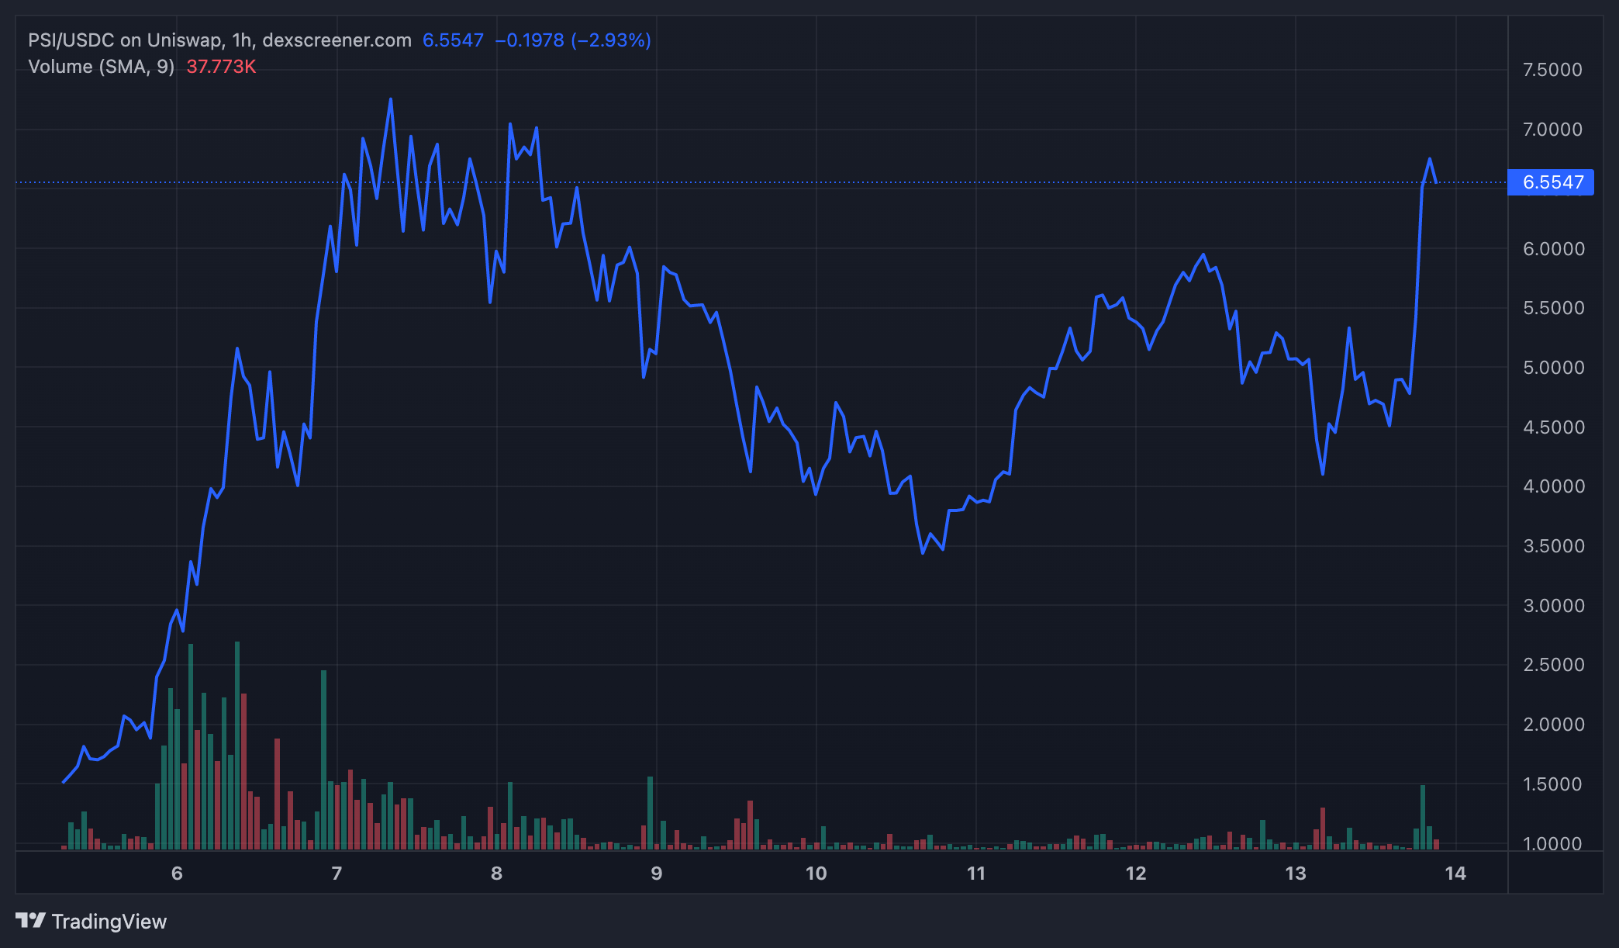The width and height of the screenshot is (1619, 948).
Task: Click the red 37.773K volume value
Action: [x=221, y=67]
